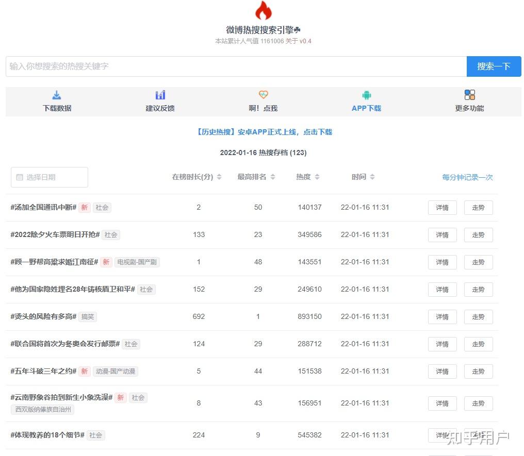Open 详情 for 2022除夕火车票明日开抢
Viewport: 524px width, 456px height.
(442, 235)
